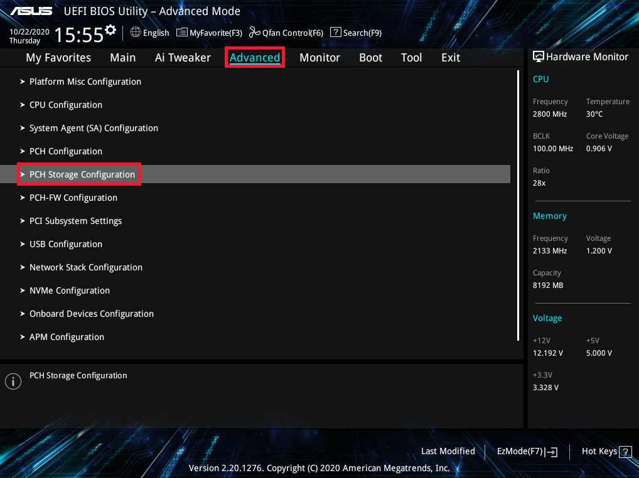Expand NVMe Configuration submenu
This screenshot has height=478, width=639.
[x=69, y=290]
